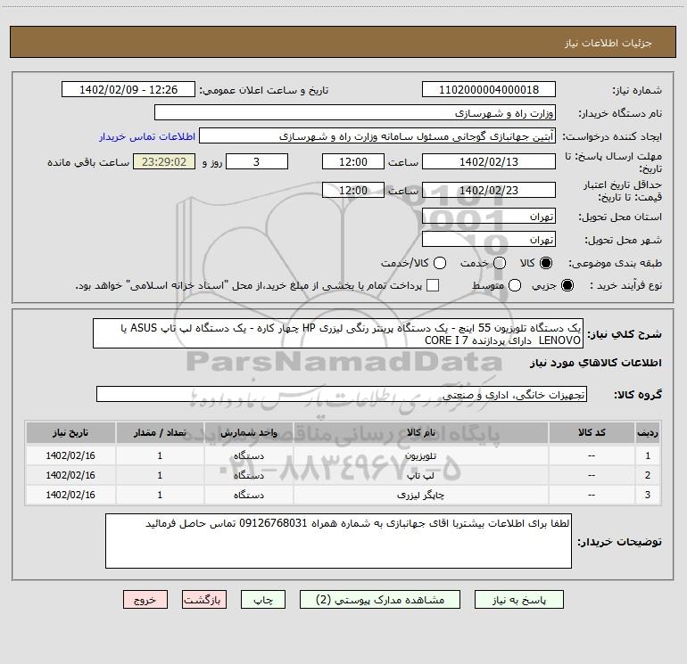Image resolution: width=687 pixels, height=664 pixels.
Task: Click the price validity hour 12:00 field
Action: (x=353, y=190)
